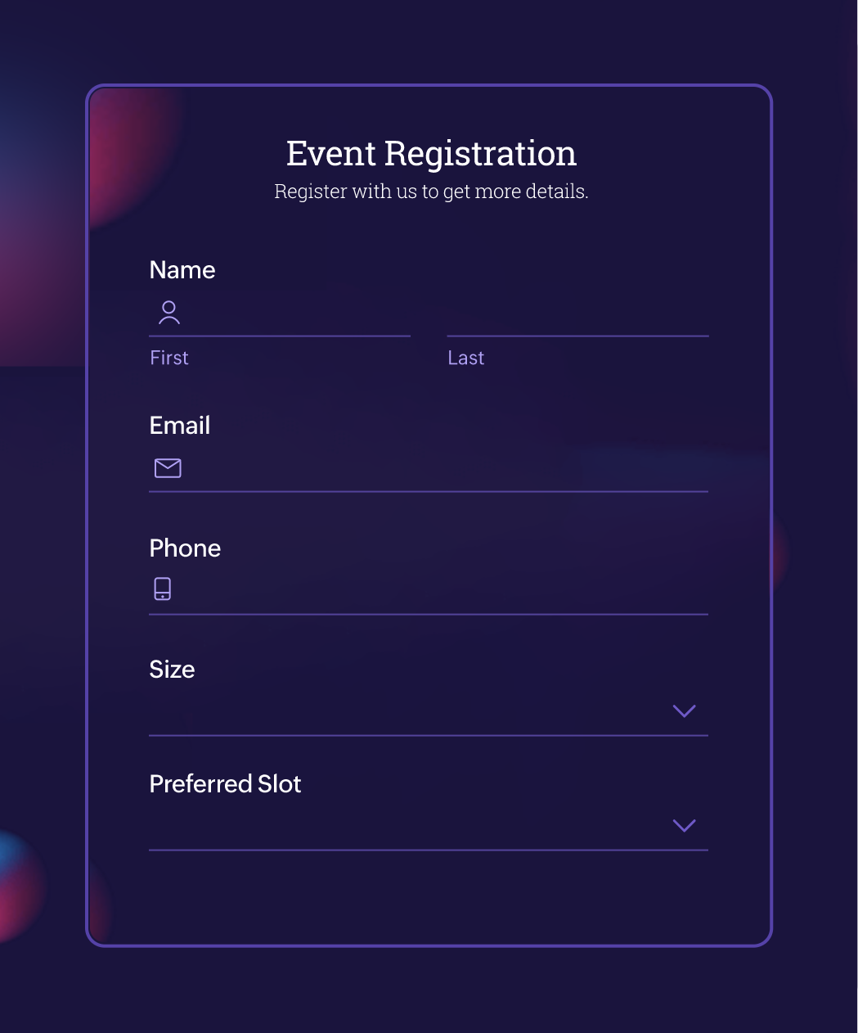Click the Event Registration heading
858x1033 pixels.
click(x=431, y=154)
